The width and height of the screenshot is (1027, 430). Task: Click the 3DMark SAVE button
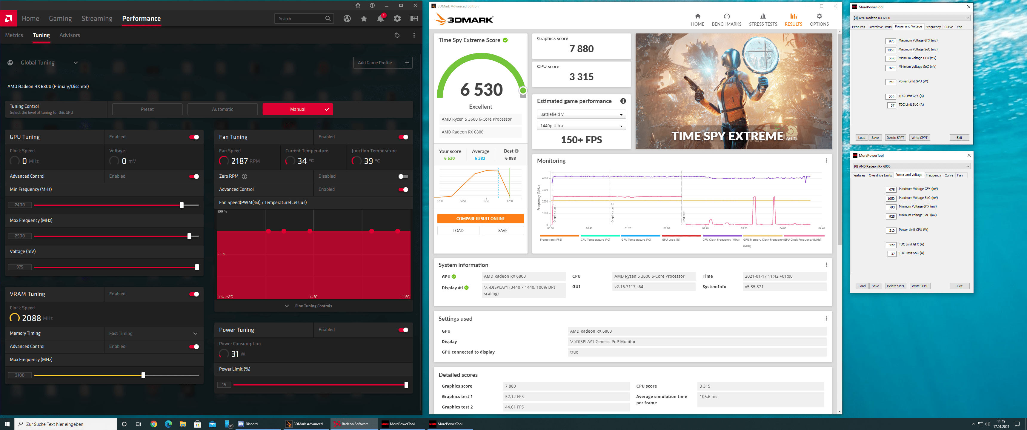(x=503, y=231)
